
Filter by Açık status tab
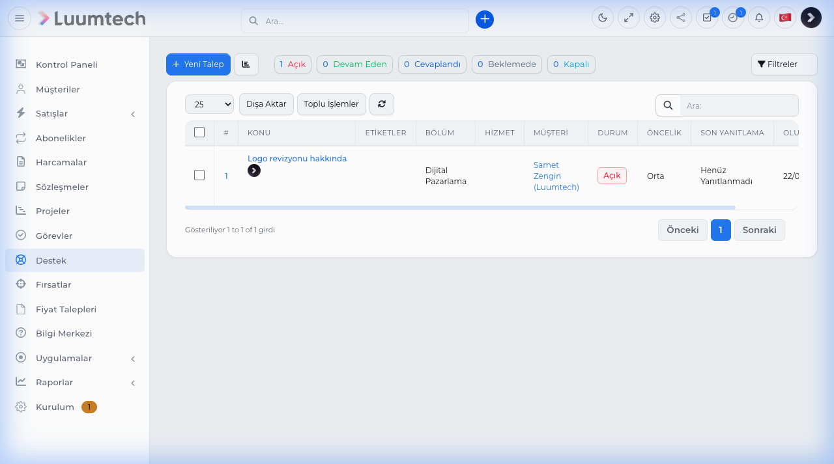coord(293,64)
